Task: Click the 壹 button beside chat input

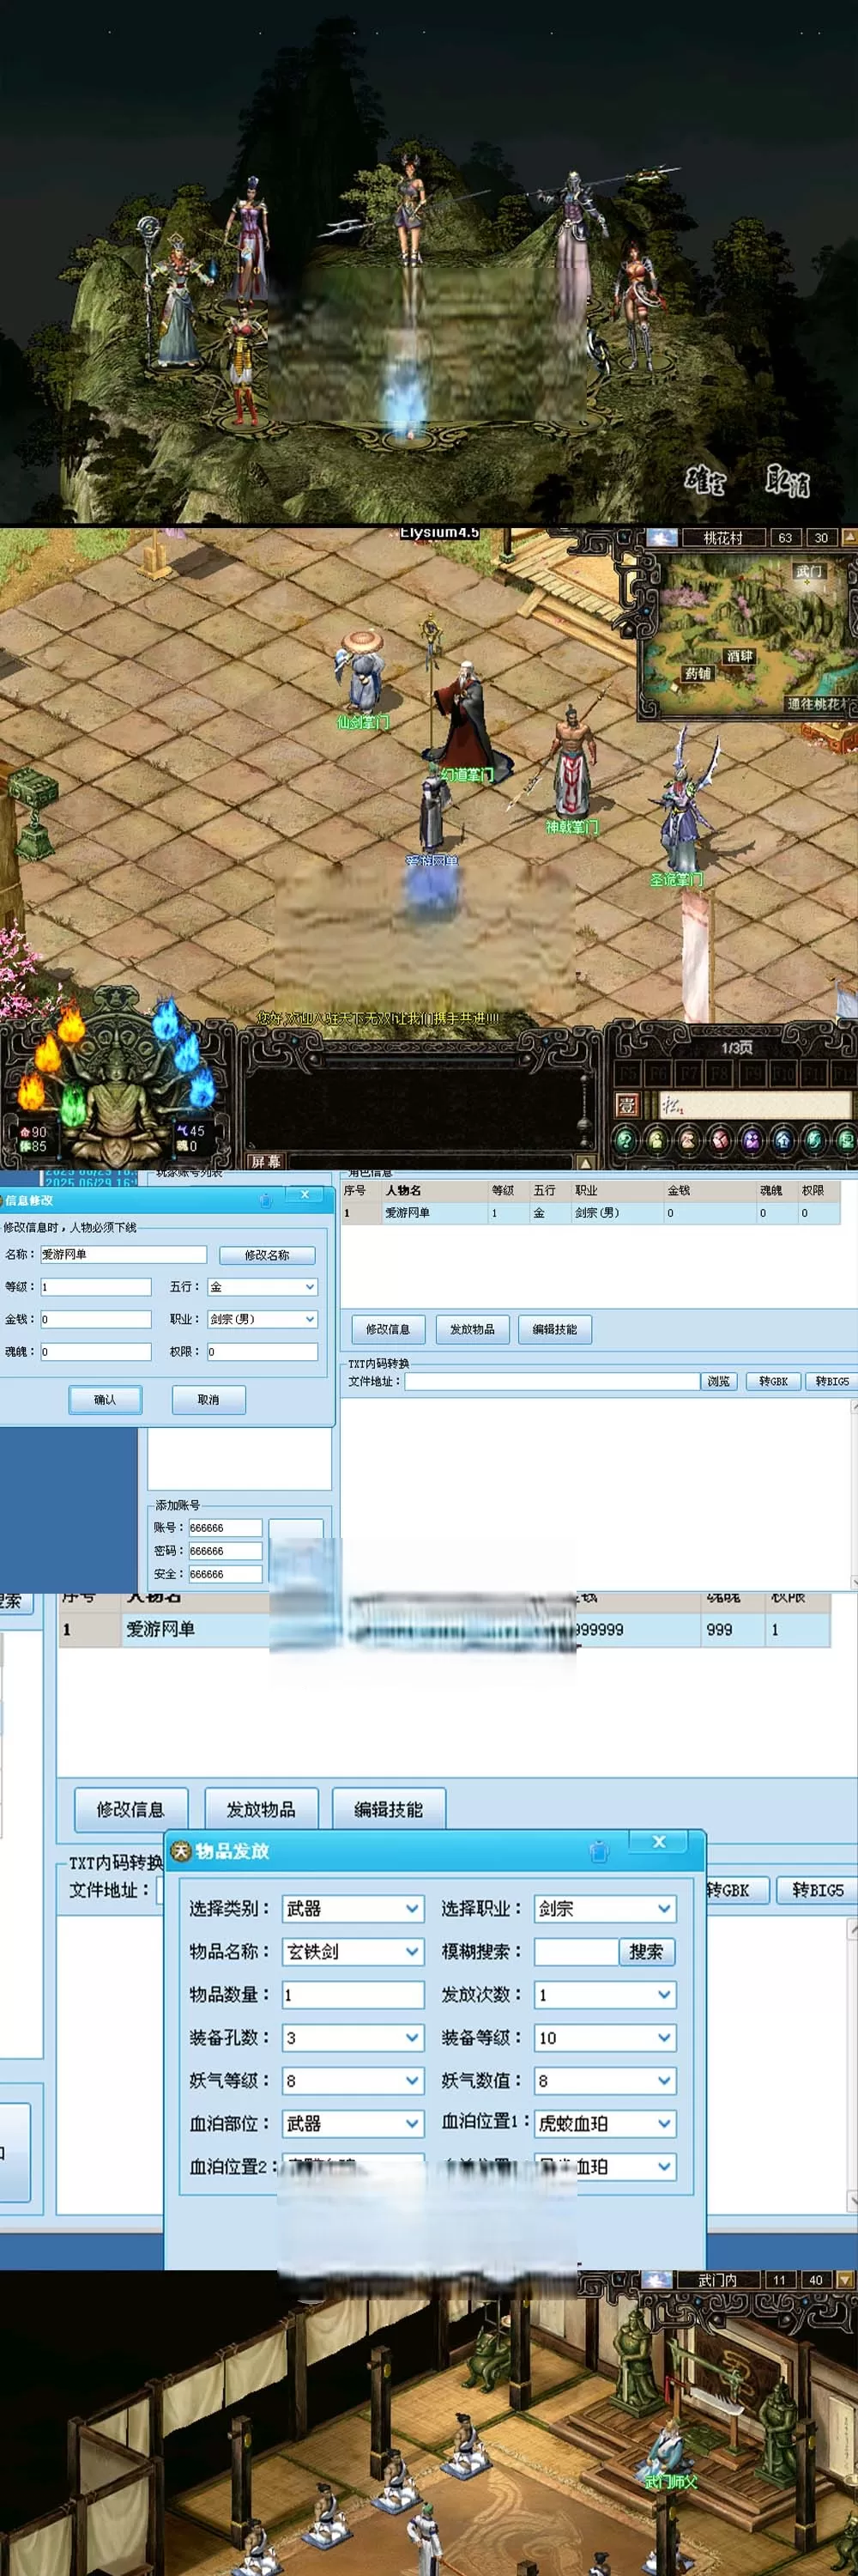Action: point(626,1105)
